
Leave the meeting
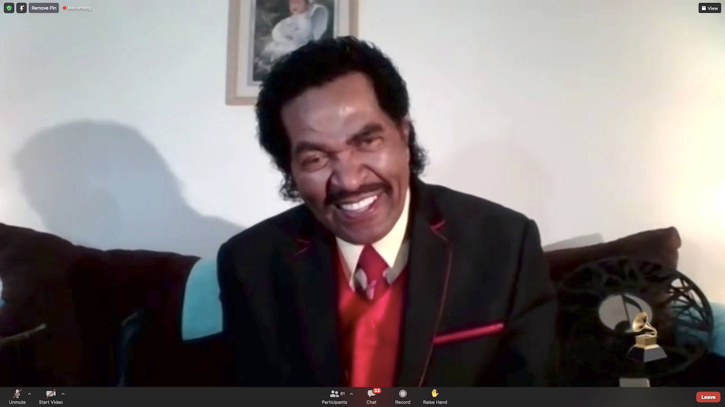708,396
